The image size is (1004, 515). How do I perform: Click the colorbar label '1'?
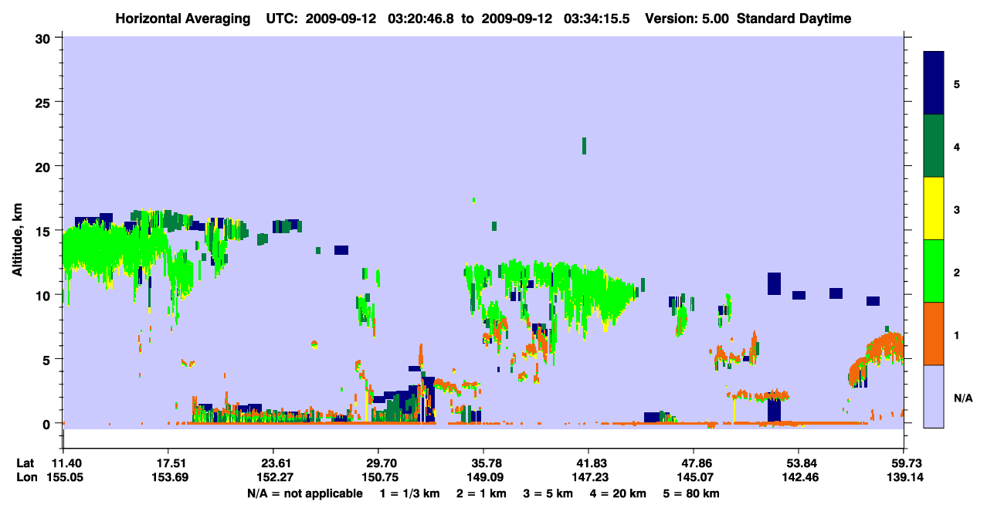point(957,335)
